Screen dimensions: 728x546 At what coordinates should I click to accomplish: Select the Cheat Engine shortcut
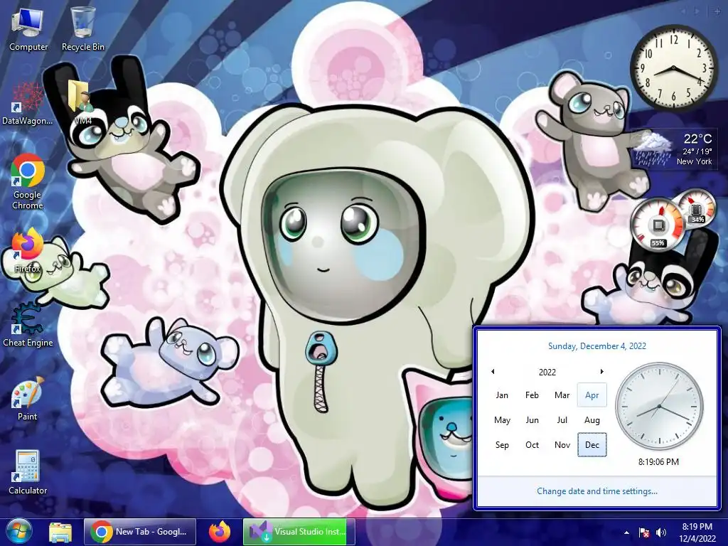(28, 324)
